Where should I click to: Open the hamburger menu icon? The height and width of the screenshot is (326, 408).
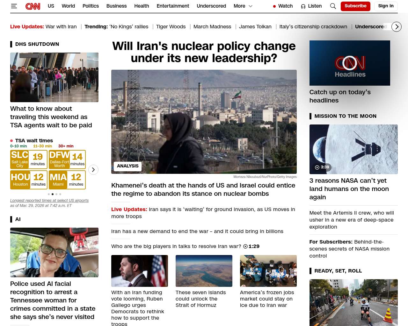14,6
